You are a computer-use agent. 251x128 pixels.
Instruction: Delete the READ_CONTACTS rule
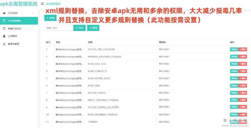pyautogui.click(x=243, y=71)
